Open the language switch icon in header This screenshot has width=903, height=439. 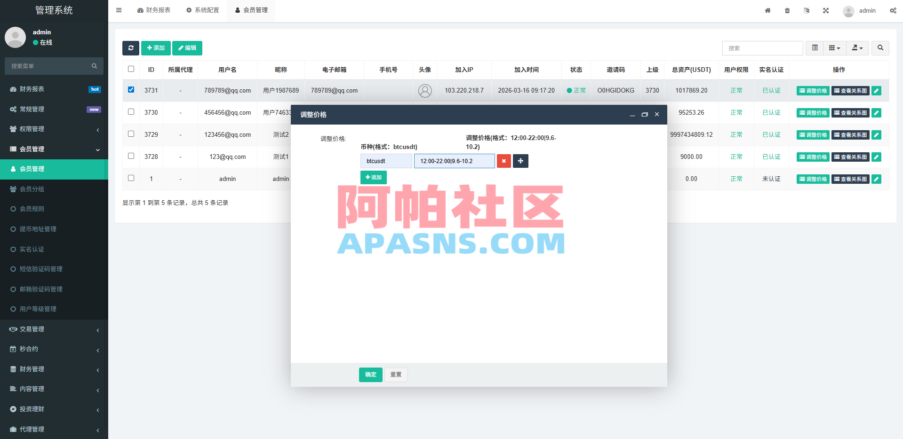click(x=807, y=10)
